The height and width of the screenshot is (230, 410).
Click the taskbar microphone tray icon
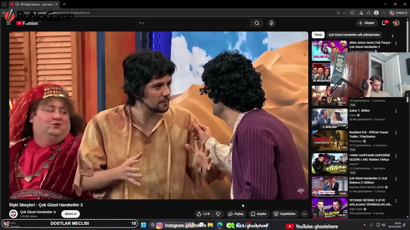point(371,226)
